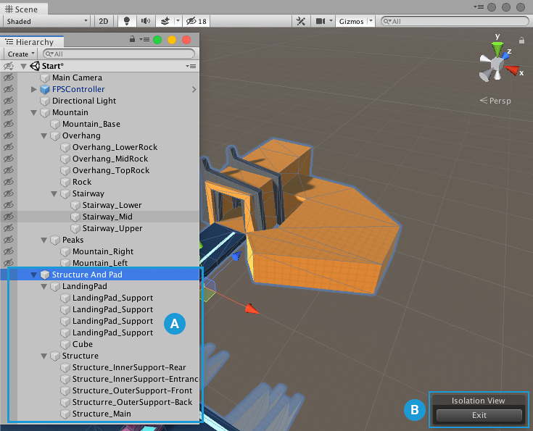This screenshot has width=533, height=431.
Task: Collapse the Overhang group
Action: pos(44,135)
